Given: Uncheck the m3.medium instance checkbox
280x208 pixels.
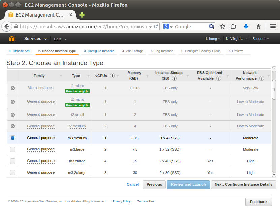Looking at the screenshot, I should 13,138.
